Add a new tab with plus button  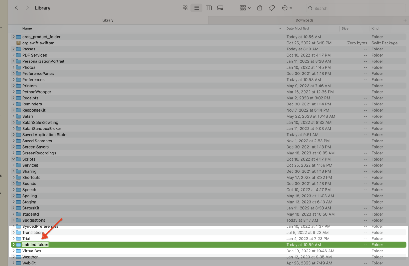pos(405,20)
